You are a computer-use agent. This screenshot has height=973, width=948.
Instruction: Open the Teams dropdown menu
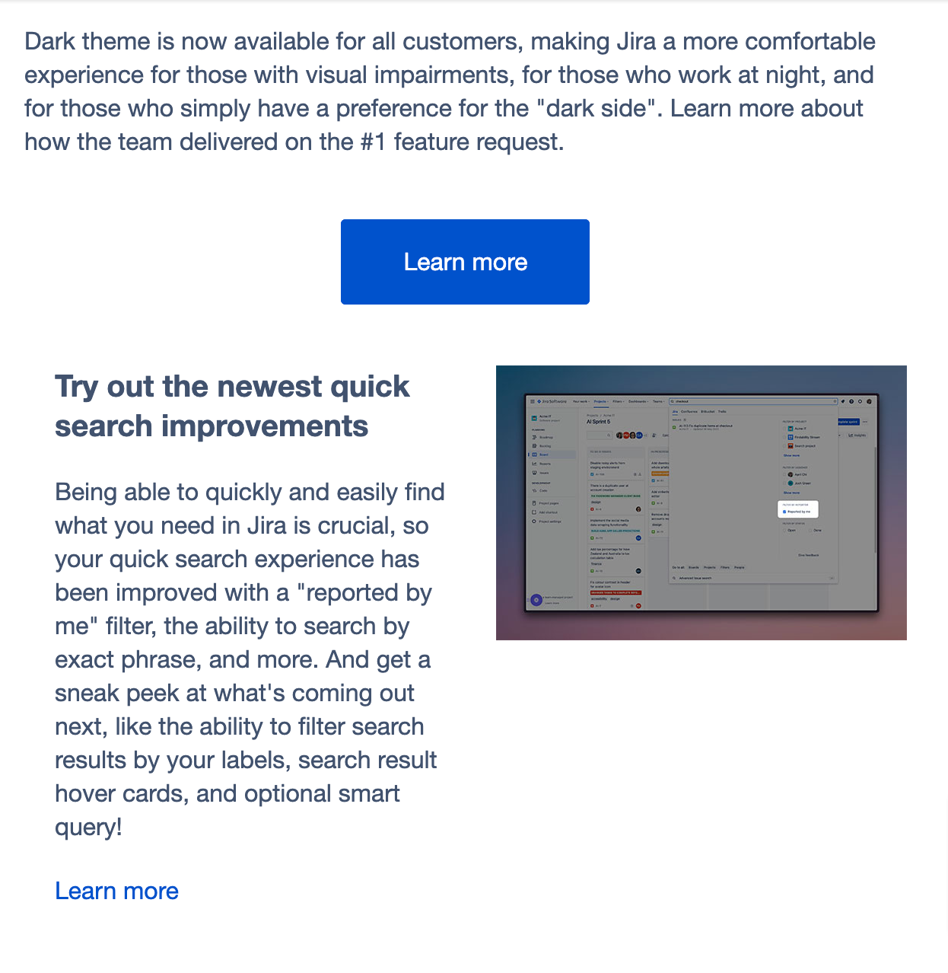[x=659, y=401]
